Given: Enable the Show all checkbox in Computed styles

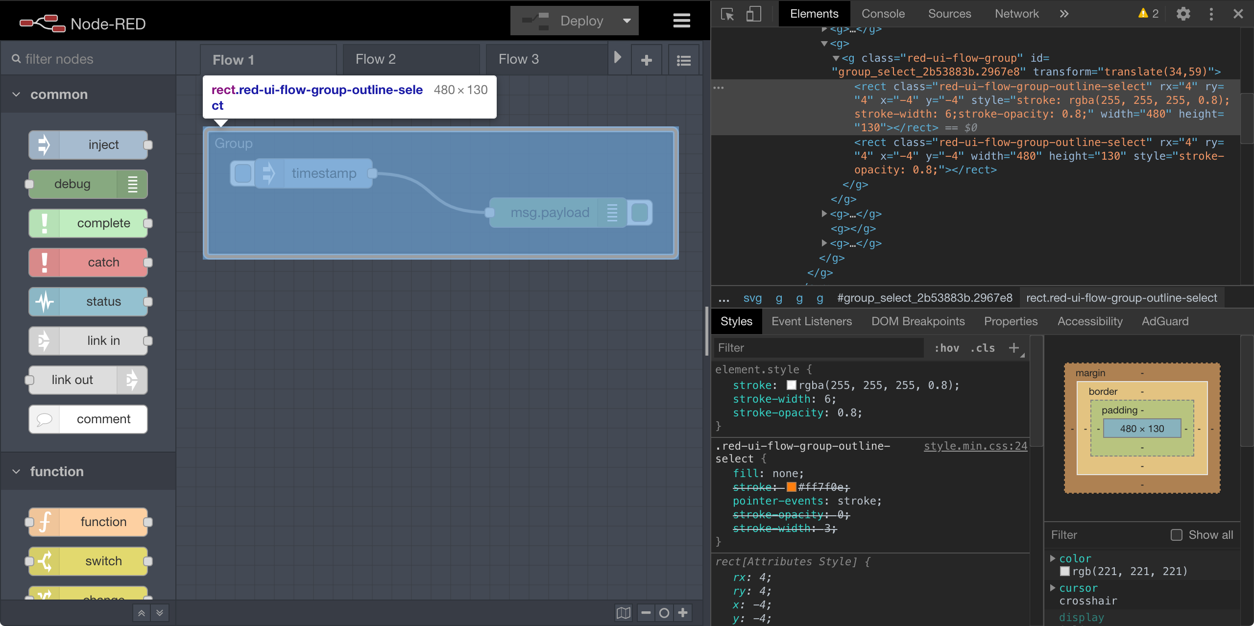Looking at the screenshot, I should click(1177, 534).
